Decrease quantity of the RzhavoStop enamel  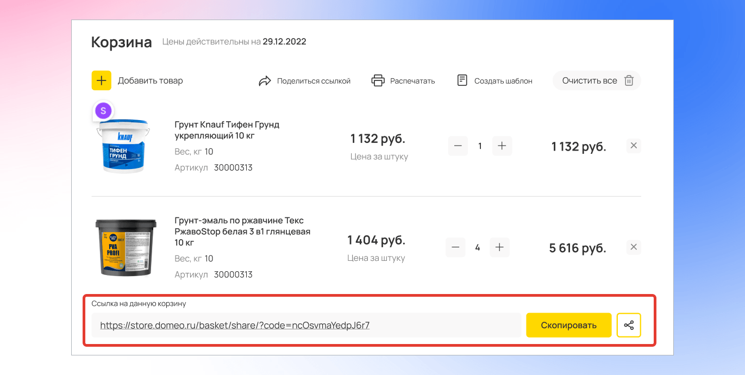tap(455, 247)
